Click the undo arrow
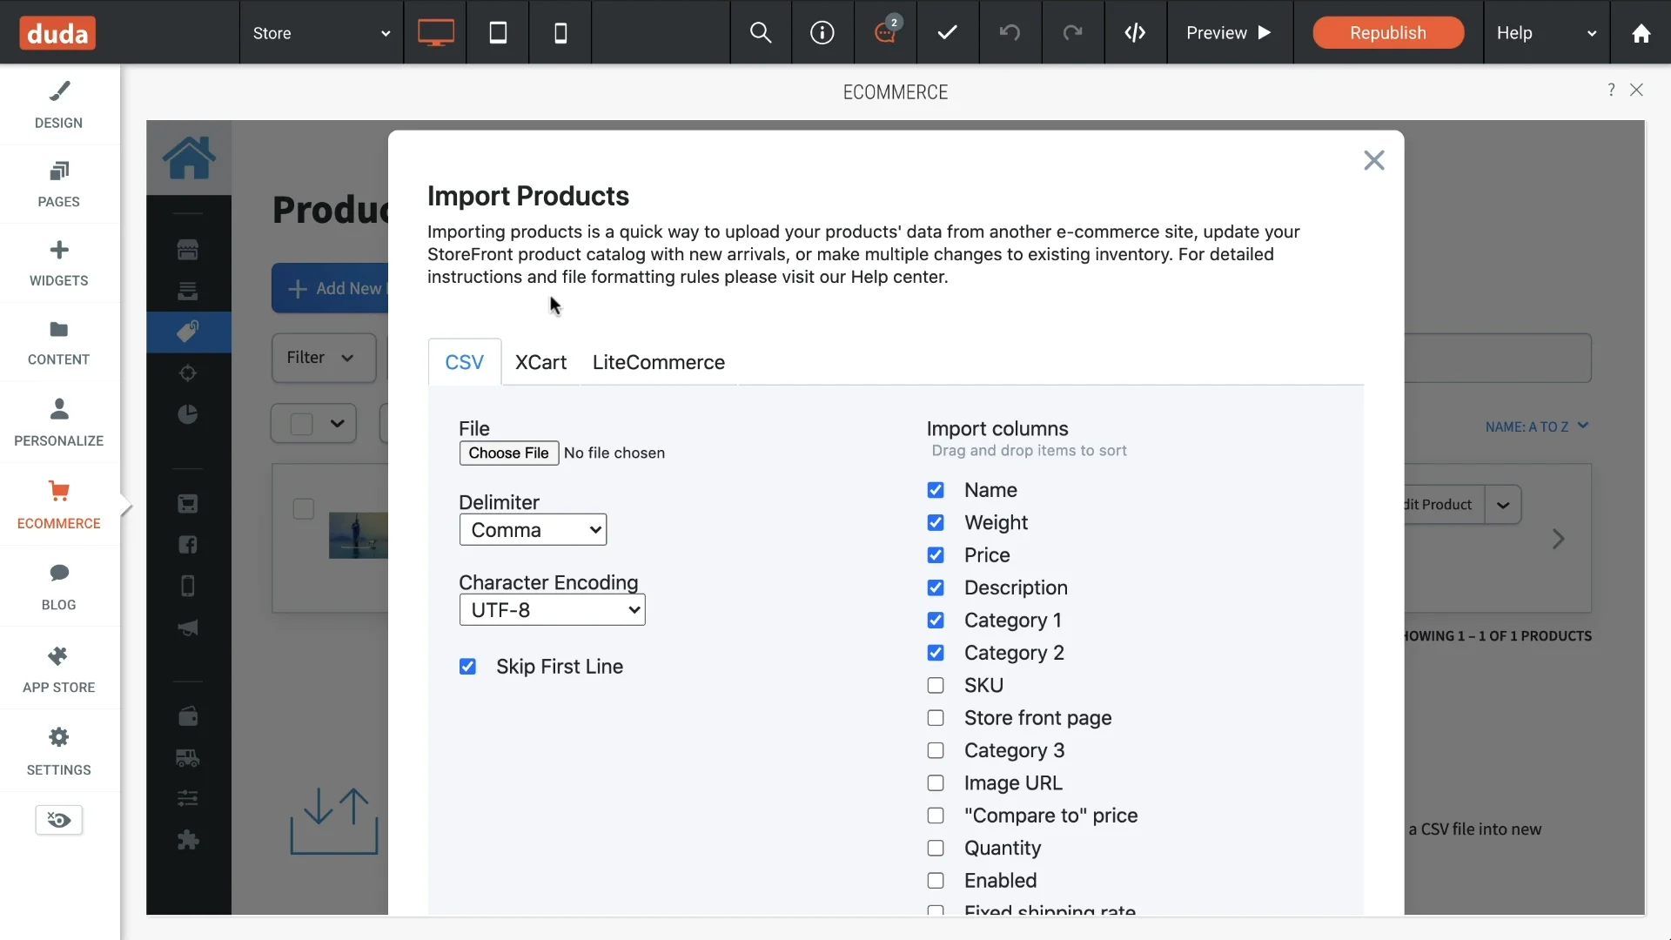This screenshot has width=1671, height=940. tap(1010, 33)
